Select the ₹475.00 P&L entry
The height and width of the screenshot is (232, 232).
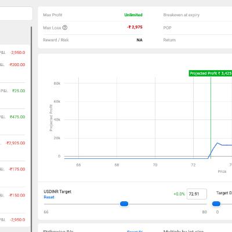[x=17, y=117]
